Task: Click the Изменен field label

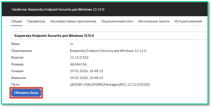Action: 19,78
